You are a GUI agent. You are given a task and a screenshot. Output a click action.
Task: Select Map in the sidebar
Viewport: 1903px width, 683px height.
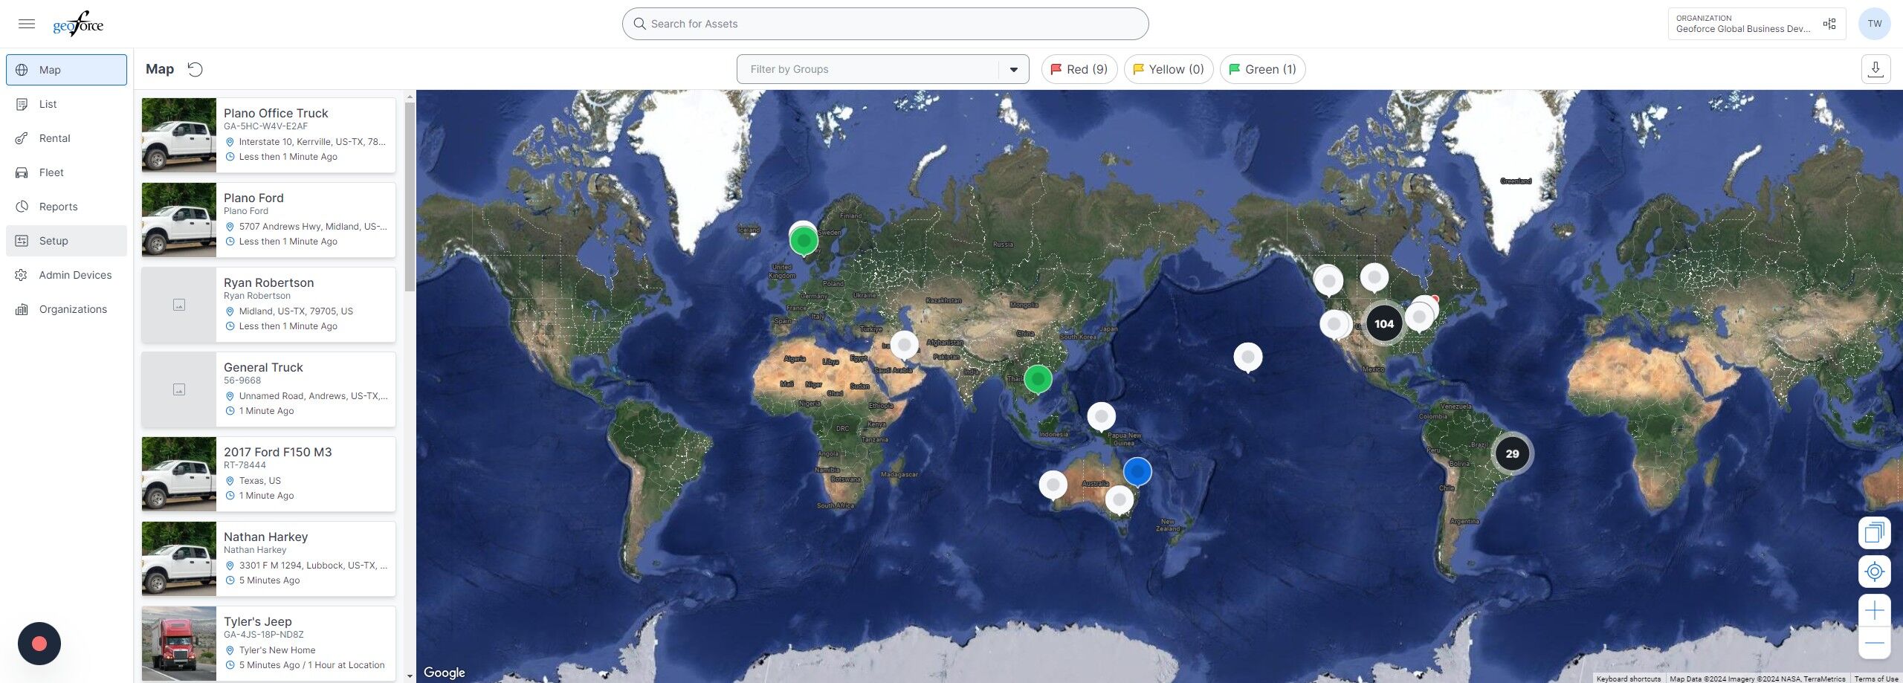click(66, 70)
